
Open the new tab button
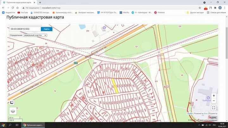pos(40,2)
